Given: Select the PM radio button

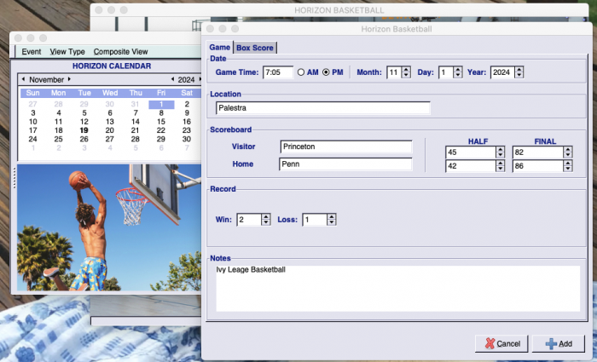Looking at the screenshot, I should [x=326, y=72].
